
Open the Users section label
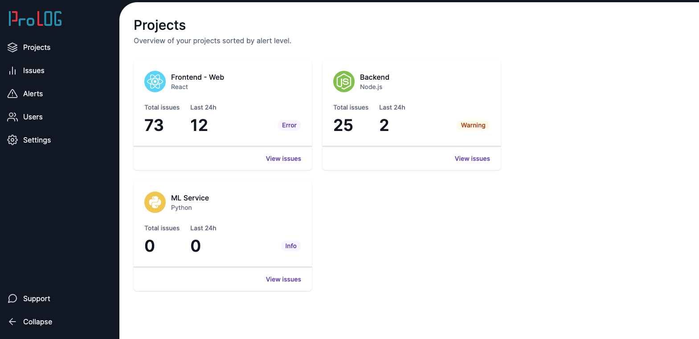[x=33, y=117]
